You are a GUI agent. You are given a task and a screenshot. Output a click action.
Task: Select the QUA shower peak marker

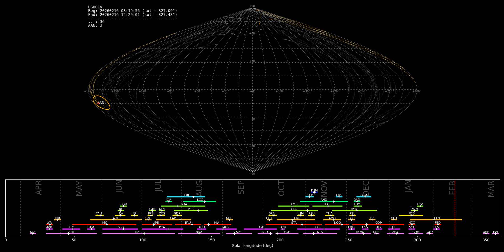pyautogui.click(x=394, y=220)
